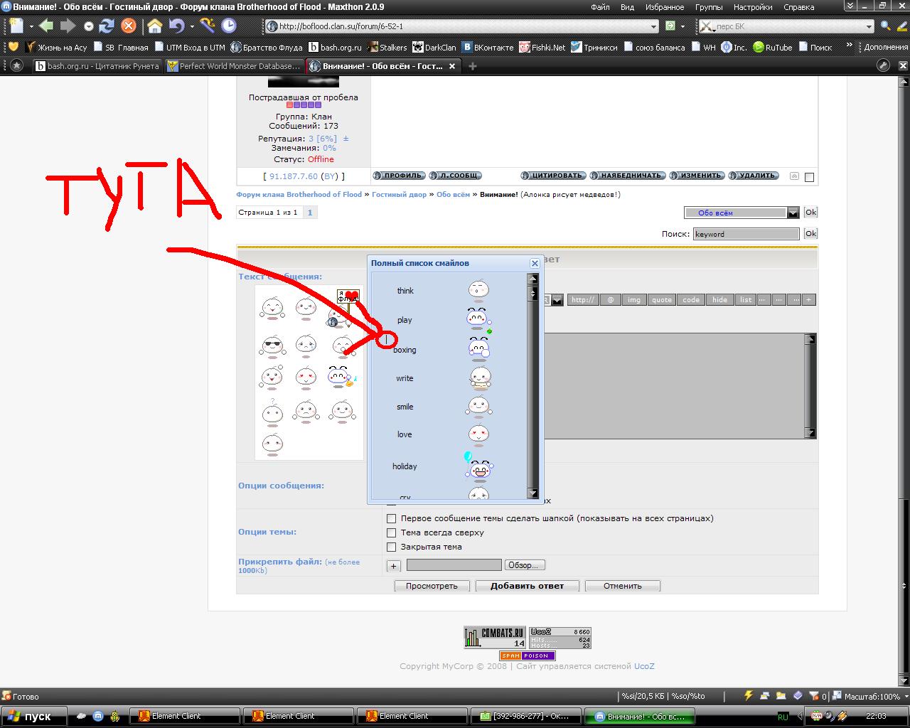Open the 'пуск' Start button
Viewport: 910px width, 728px height.
pyautogui.click(x=34, y=716)
